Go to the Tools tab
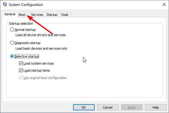 pyautogui.click(x=65, y=15)
